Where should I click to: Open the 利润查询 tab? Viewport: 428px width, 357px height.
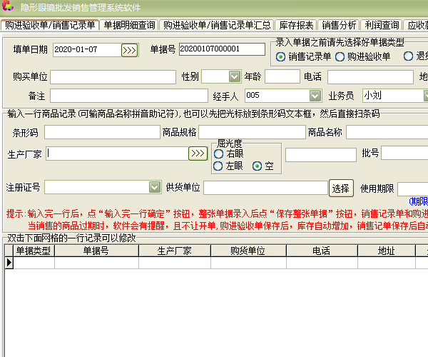tap(382, 25)
